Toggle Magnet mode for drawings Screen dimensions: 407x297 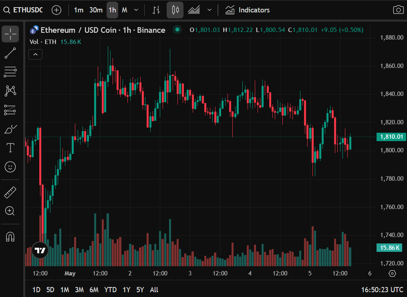(x=10, y=237)
